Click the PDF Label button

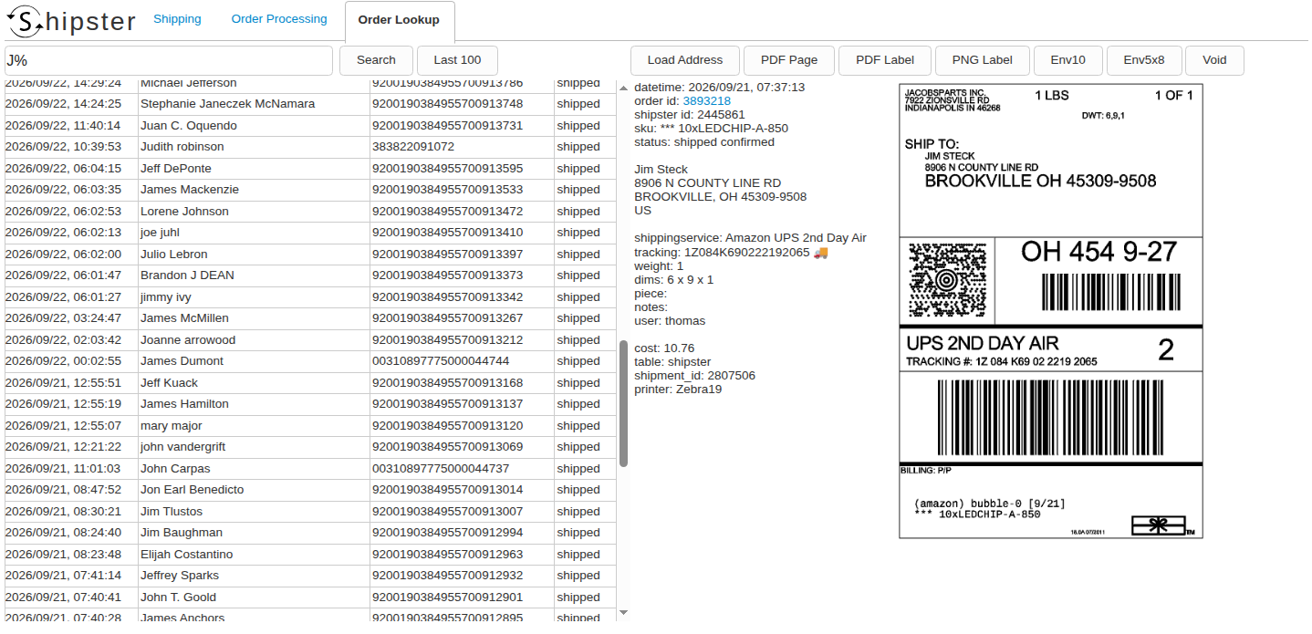click(885, 60)
